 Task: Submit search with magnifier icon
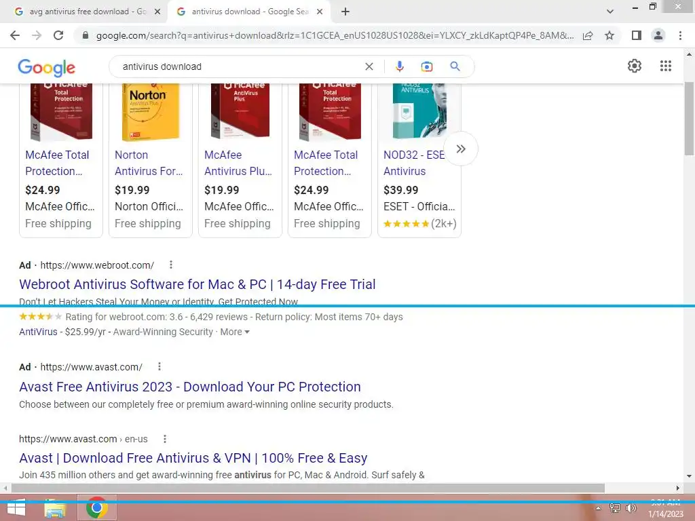click(455, 66)
